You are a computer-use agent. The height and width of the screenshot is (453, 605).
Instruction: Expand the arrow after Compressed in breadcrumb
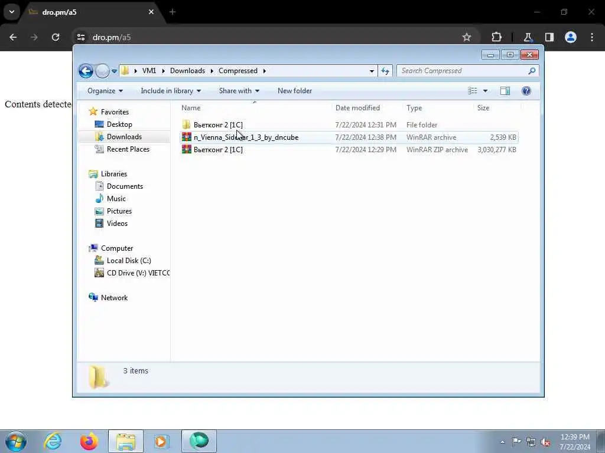[x=264, y=71]
